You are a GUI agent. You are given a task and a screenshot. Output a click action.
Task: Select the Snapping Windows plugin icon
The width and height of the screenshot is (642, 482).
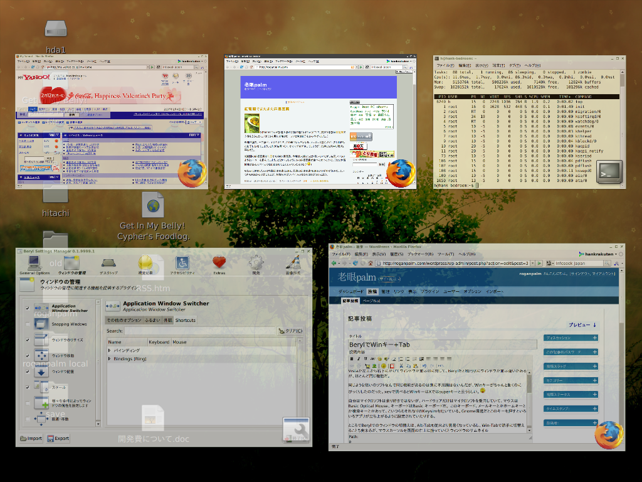click(x=41, y=324)
